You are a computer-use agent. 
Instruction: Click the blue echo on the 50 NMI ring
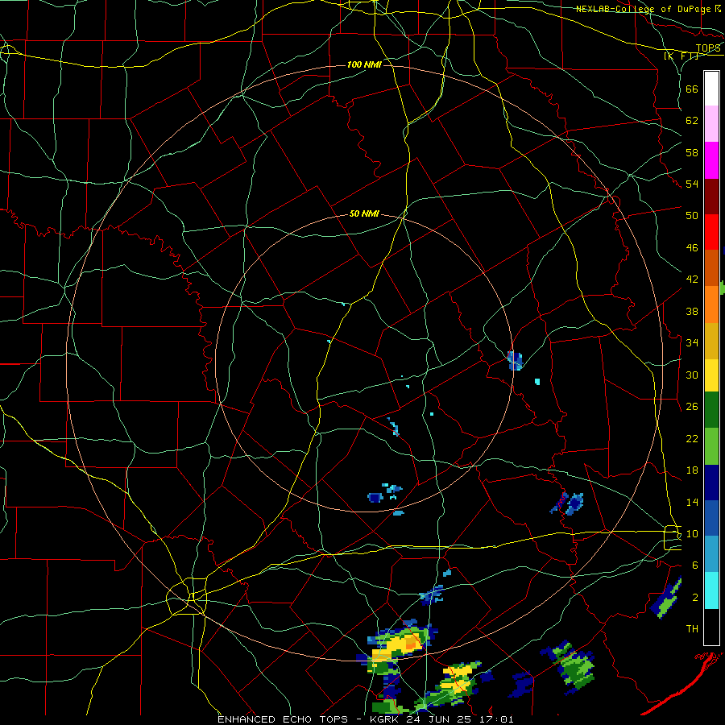pos(515,361)
